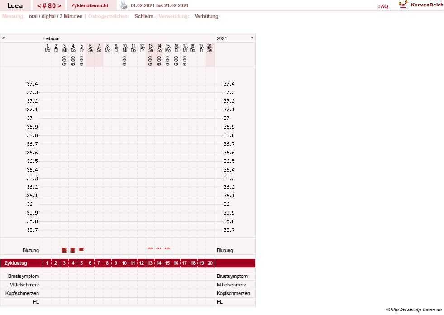The image size is (444, 315).
Task: Click 'oral / digital / 3 Minuten' setting
Action: tap(56, 16)
